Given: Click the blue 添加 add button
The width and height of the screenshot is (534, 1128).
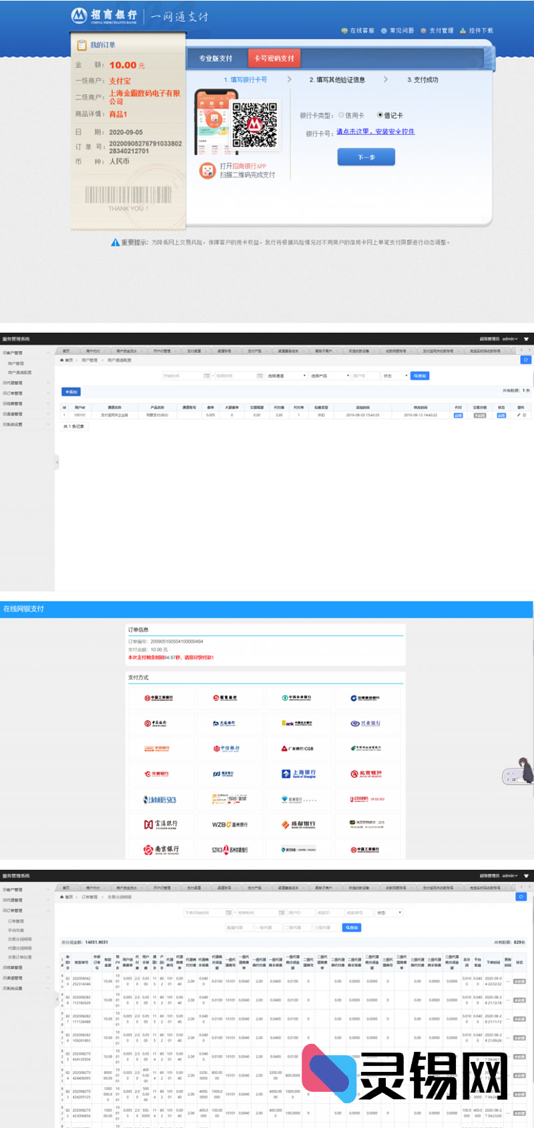Looking at the screenshot, I should tap(71, 392).
